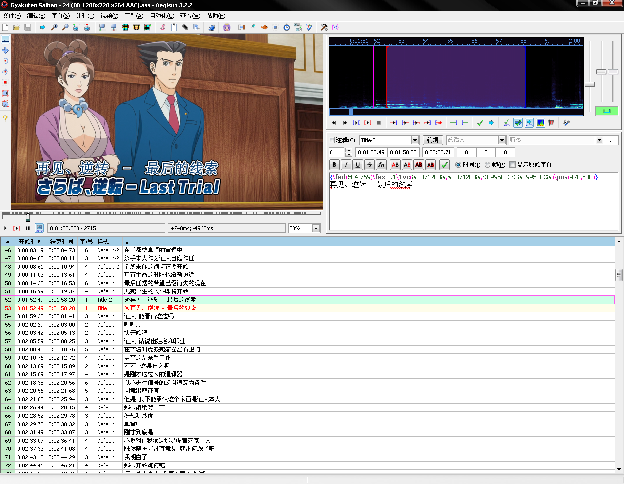Open the Automation scripts icon
Image resolution: width=624 pixels, height=484 pixels.
[x=212, y=27]
